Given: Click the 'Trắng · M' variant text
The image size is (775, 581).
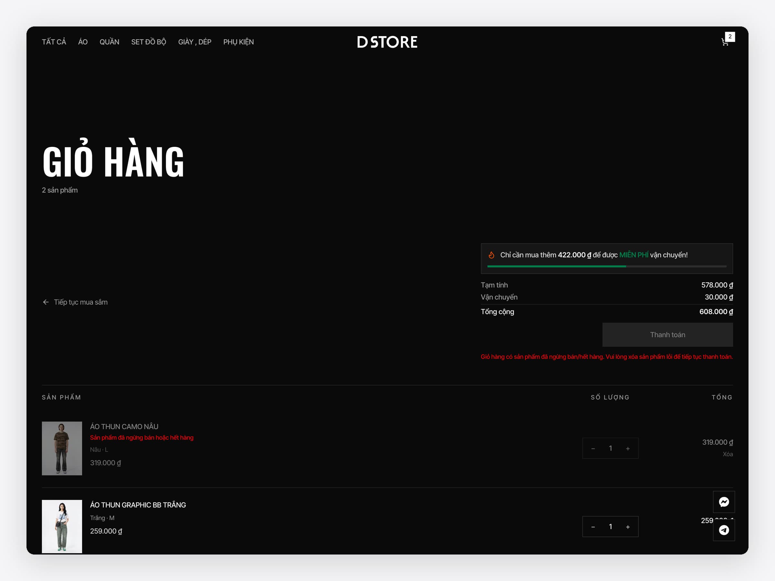Looking at the screenshot, I should (x=102, y=518).
